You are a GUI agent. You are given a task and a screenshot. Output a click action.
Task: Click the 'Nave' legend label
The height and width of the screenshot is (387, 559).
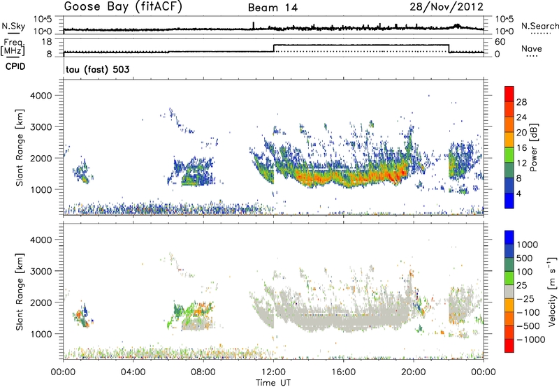tap(532, 48)
